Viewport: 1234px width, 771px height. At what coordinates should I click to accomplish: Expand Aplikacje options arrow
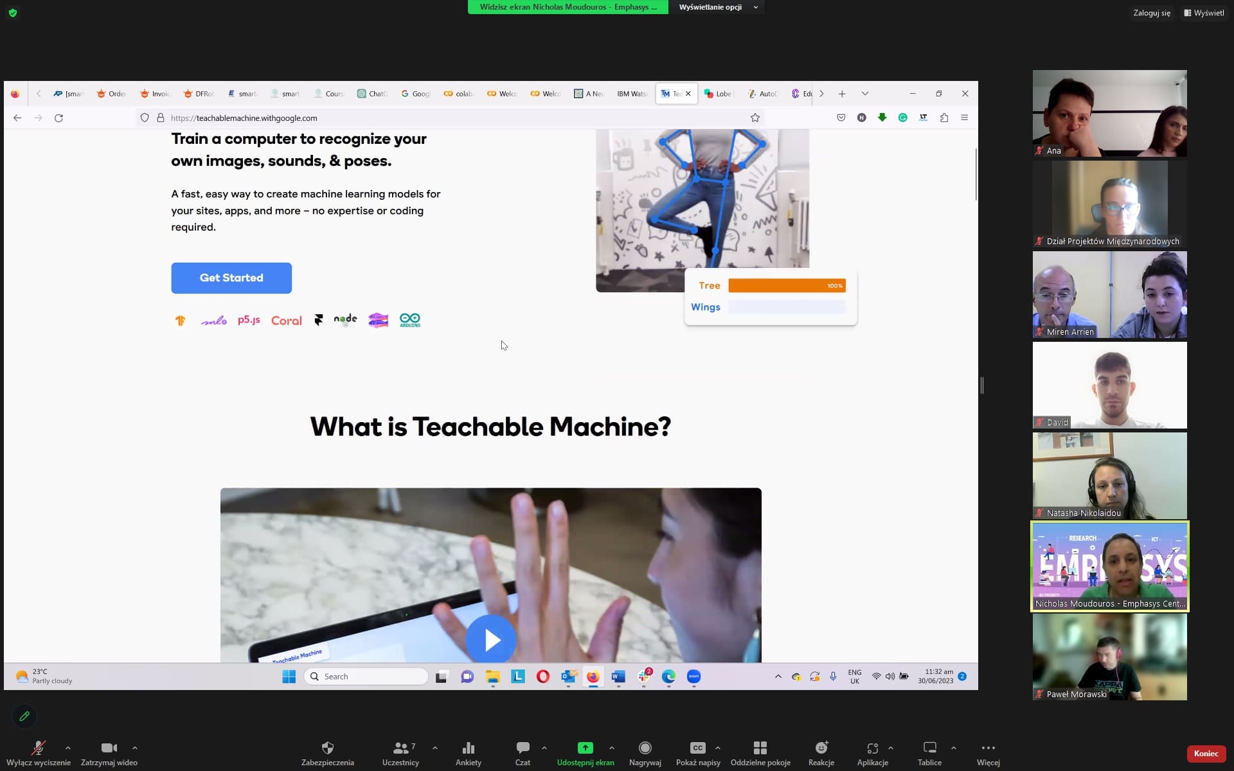pos(891,748)
